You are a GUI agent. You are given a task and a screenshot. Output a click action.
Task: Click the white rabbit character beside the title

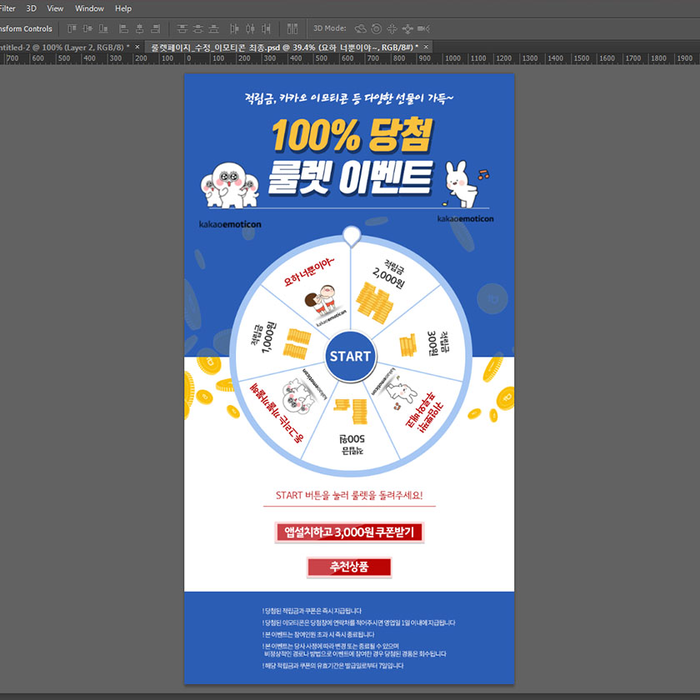pos(462,184)
